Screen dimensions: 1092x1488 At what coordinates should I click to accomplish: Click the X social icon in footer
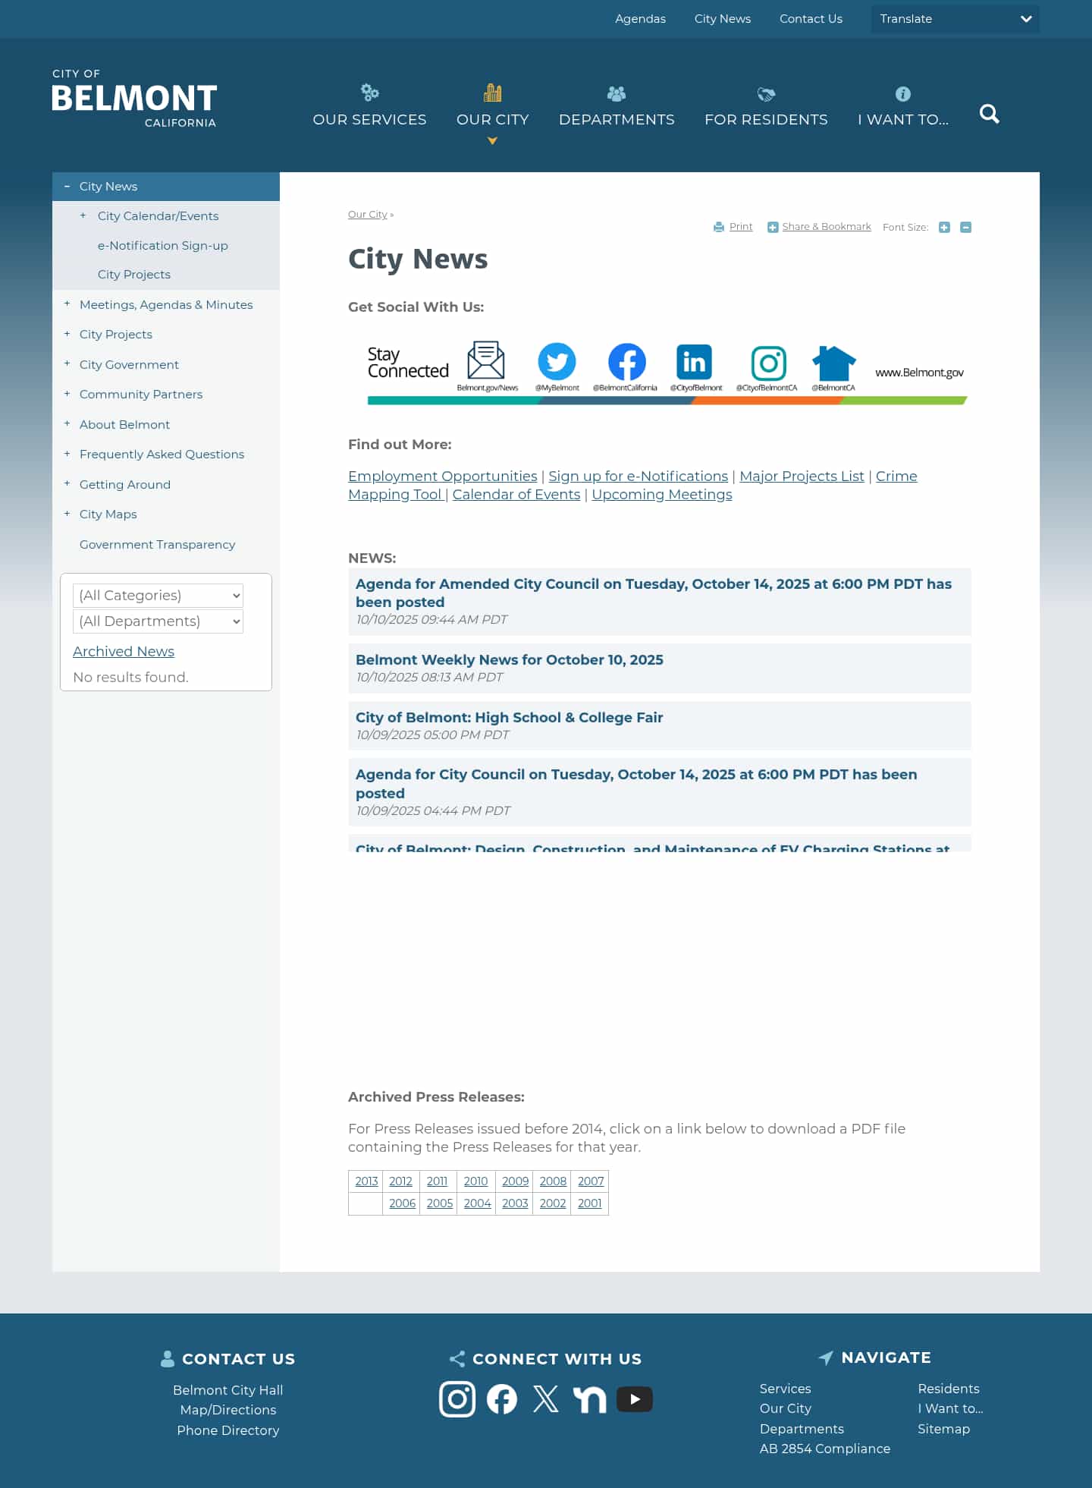coord(545,1399)
